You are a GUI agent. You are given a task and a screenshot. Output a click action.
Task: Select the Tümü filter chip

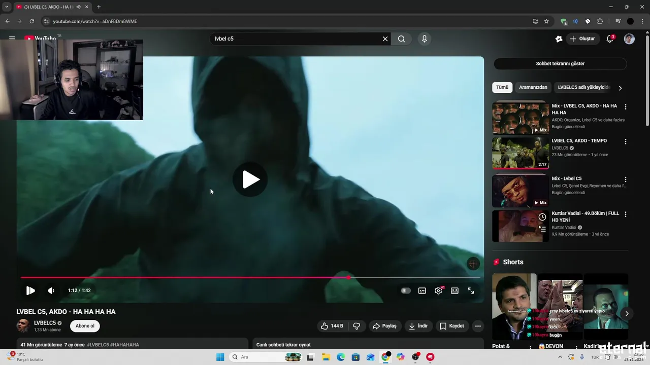click(x=502, y=87)
